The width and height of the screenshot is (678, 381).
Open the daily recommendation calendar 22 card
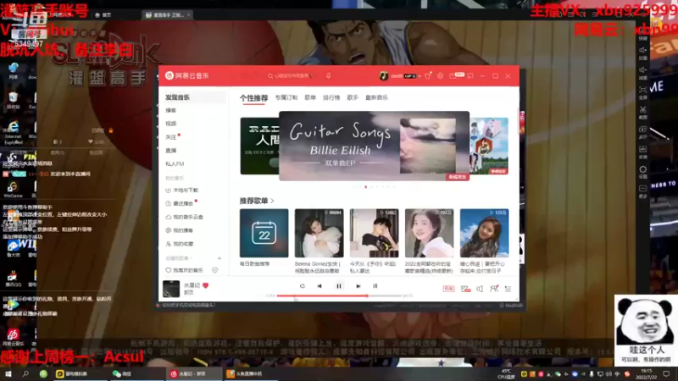pyautogui.click(x=264, y=234)
